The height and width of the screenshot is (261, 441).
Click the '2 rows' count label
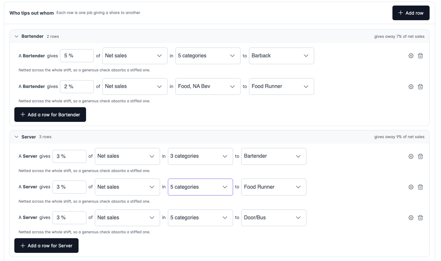point(53,36)
